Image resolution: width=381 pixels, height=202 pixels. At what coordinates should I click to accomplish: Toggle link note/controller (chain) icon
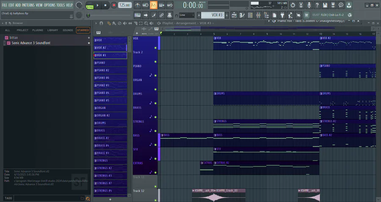[162, 15]
